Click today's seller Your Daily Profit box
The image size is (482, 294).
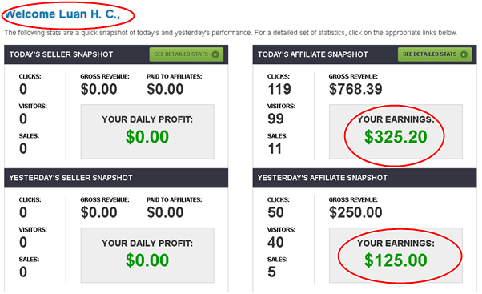(147, 131)
